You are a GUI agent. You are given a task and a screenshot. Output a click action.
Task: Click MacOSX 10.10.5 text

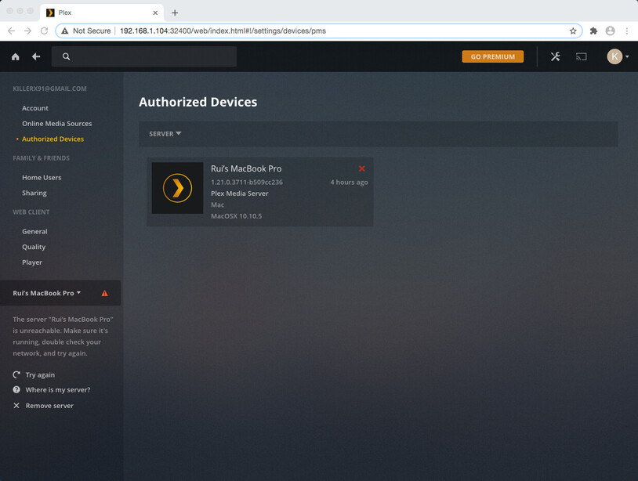click(237, 216)
